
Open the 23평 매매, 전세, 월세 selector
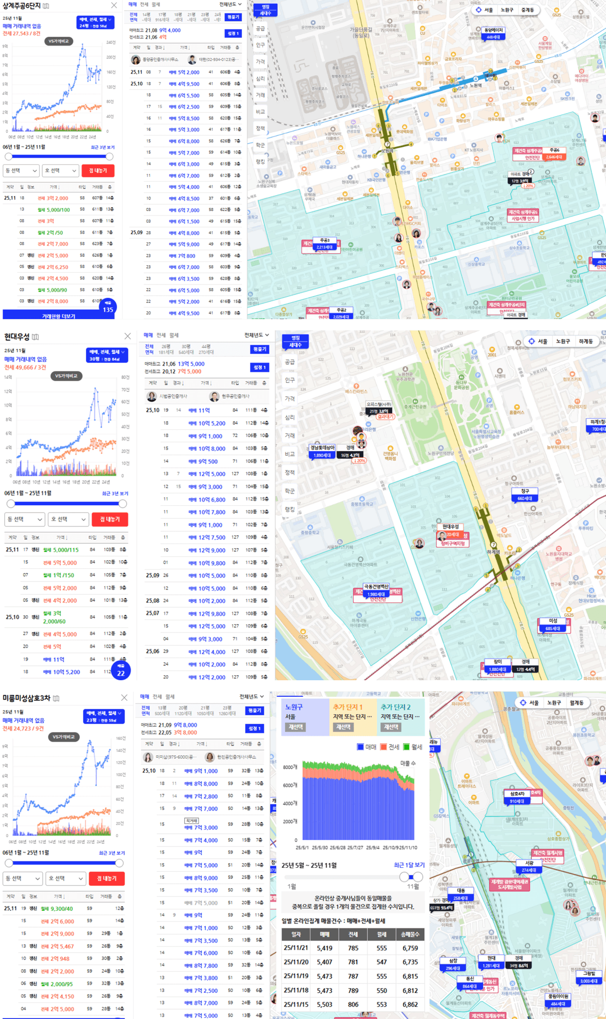click(104, 716)
